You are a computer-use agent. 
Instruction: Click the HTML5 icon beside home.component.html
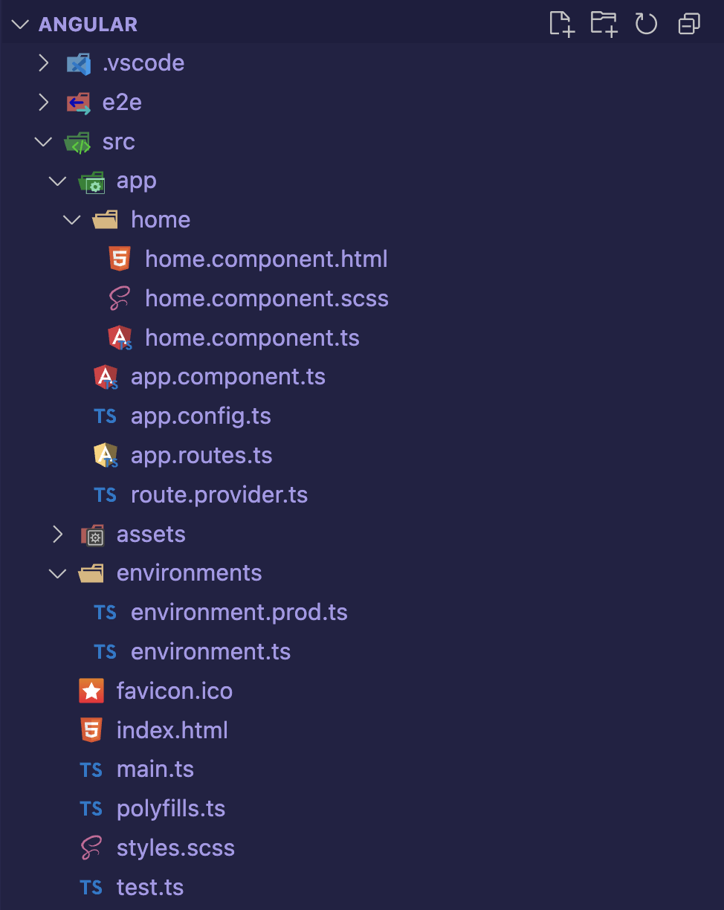(x=120, y=259)
